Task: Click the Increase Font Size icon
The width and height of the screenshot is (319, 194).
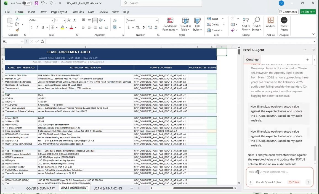Action: (69, 20)
